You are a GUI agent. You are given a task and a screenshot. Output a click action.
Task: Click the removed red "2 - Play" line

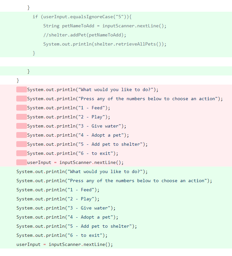click(x=69, y=117)
